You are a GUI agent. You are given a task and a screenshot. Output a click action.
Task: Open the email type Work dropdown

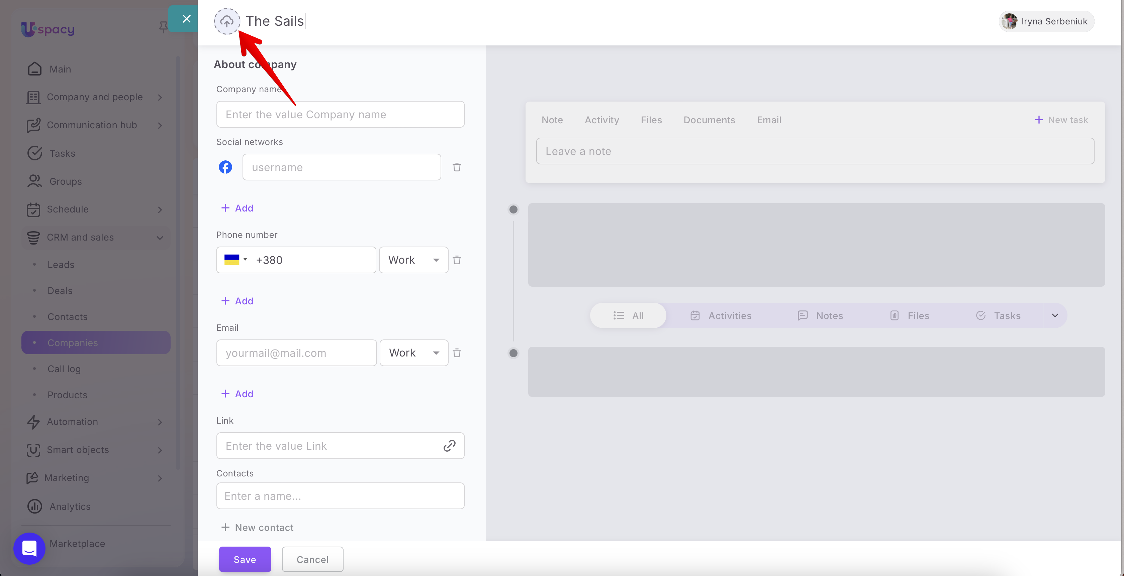tap(414, 353)
